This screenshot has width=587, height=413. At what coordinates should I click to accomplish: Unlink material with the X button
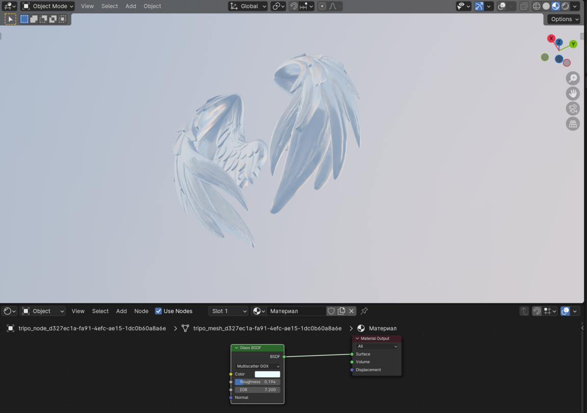pos(352,311)
